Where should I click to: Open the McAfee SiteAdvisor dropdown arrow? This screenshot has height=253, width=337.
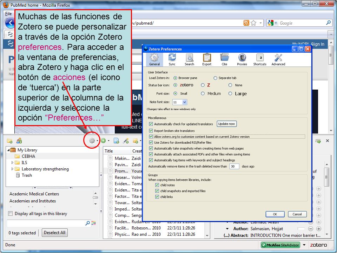click(x=304, y=245)
